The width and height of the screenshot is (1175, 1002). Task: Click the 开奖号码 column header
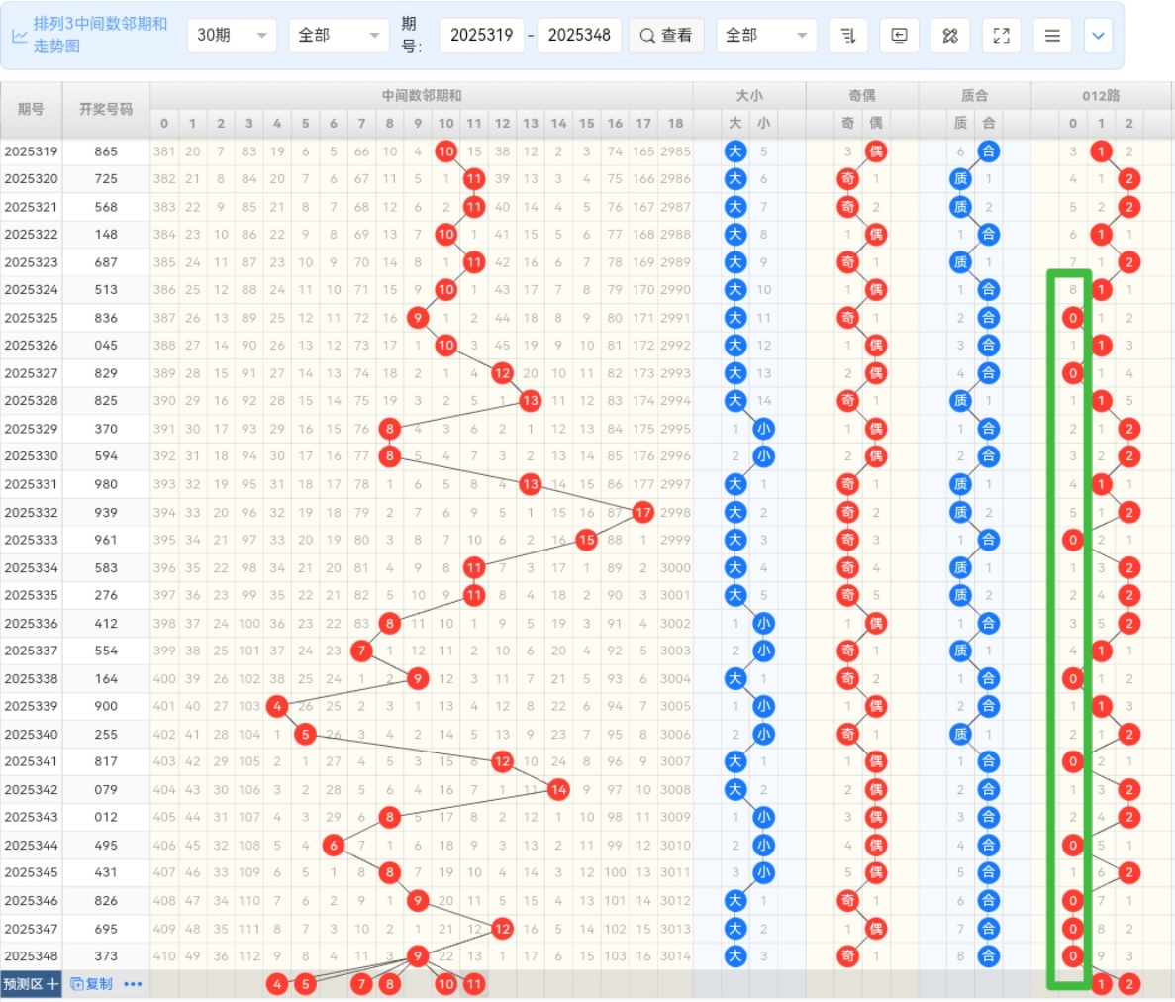pos(106,110)
